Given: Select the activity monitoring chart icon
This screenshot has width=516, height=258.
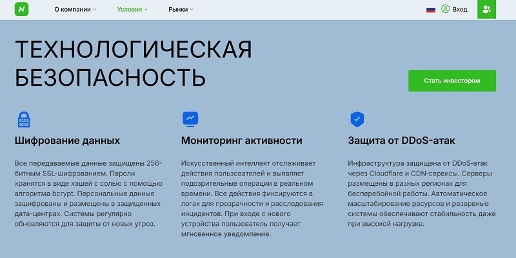Looking at the screenshot, I should point(190,119).
